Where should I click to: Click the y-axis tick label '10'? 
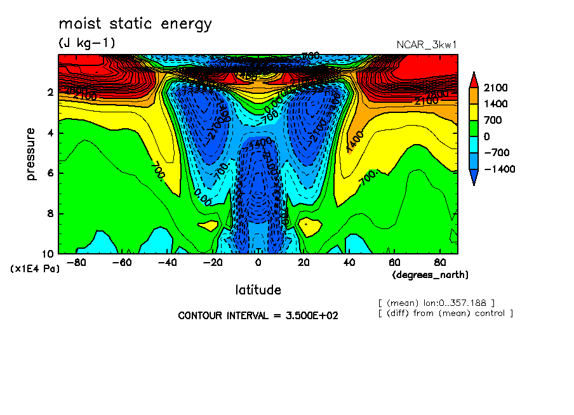48,254
